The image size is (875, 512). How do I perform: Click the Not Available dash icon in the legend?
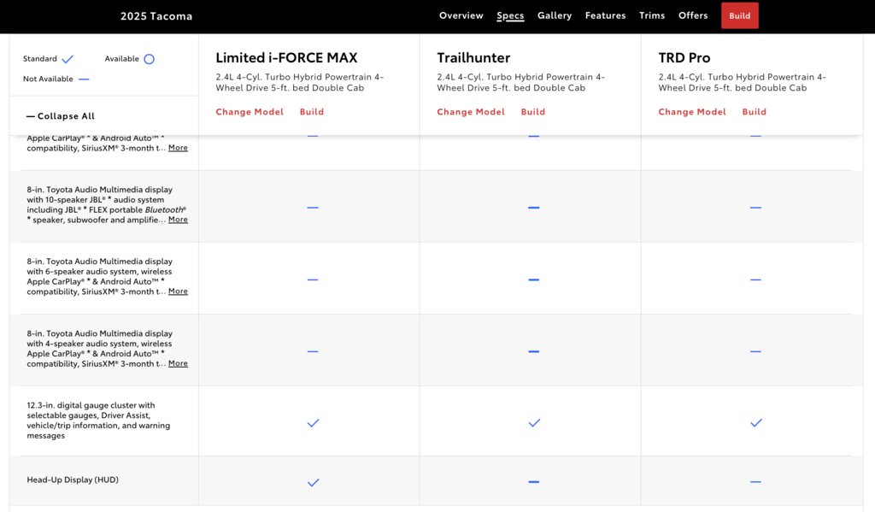point(84,79)
